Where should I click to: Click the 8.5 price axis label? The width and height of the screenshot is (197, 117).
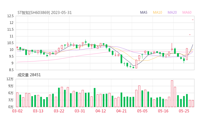[11, 70]
